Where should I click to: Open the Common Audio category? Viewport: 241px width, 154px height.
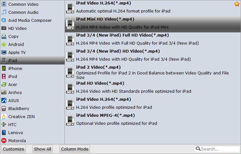pos(23,12)
